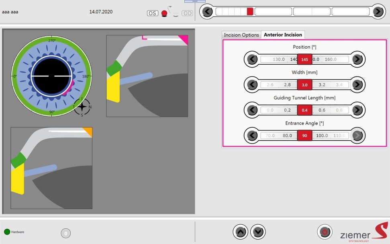Image resolution: width=390 pixels, height=244 pixels.
Task: Click the red recording indicator dot
Action: [x=164, y=13]
